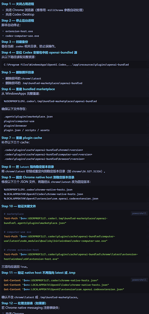Click the chrome\26.527.31326 version example
This screenshot has width=149, height=314.
(x=87, y=171)
